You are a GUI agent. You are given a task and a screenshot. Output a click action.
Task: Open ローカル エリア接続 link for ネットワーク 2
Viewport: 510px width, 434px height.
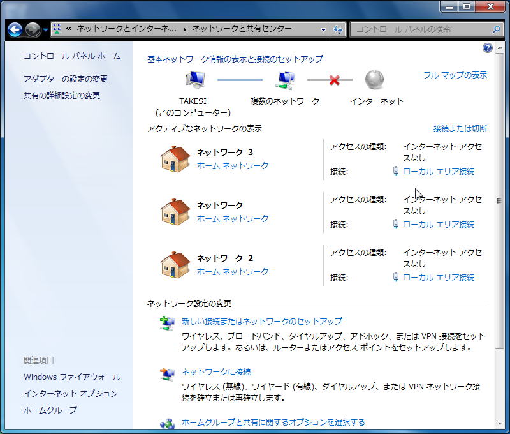tap(439, 278)
